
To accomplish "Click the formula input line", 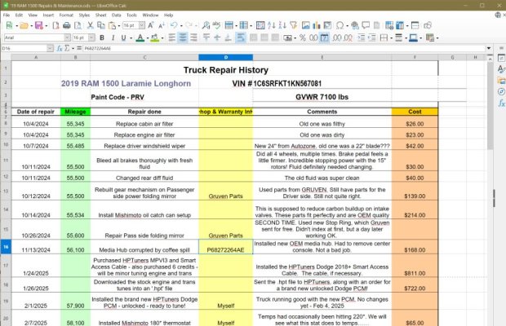I will (284, 48).
